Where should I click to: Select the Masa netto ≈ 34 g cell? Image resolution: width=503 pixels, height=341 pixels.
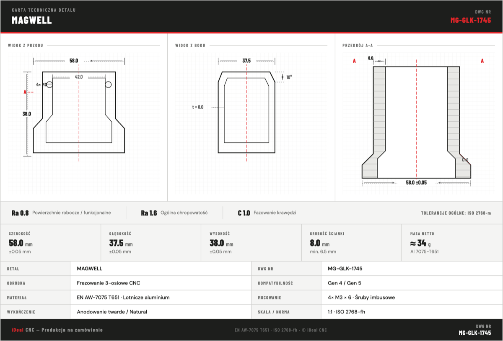click(452, 243)
